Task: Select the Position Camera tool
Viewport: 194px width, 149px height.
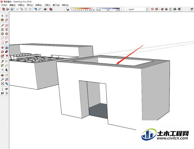Action: coord(2,89)
